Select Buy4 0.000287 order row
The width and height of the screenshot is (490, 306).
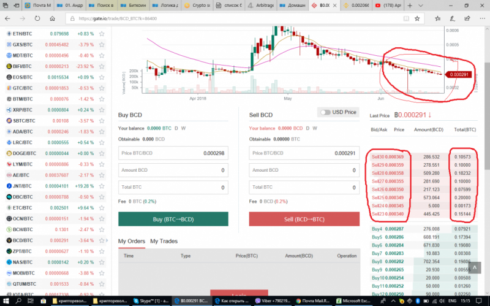tap(423, 229)
